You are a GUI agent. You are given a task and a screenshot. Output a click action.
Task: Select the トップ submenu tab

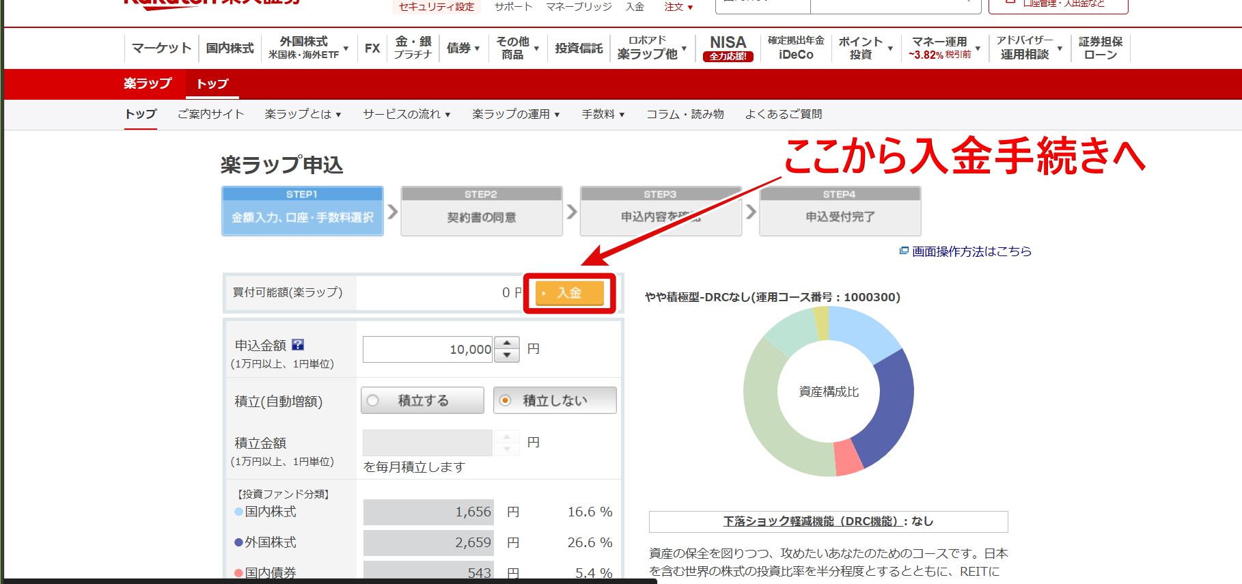pos(141,114)
